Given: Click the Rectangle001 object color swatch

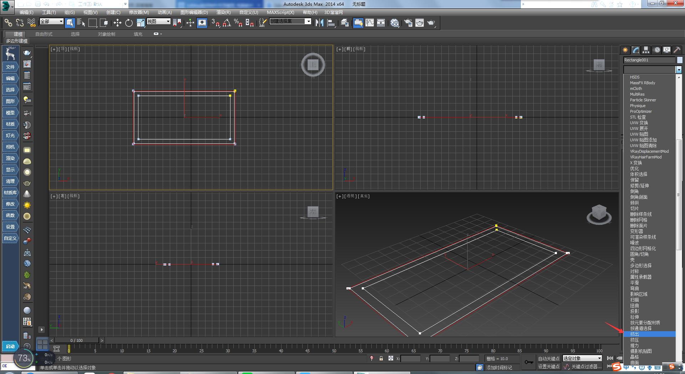Looking at the screenshot, I should [680, 60].
